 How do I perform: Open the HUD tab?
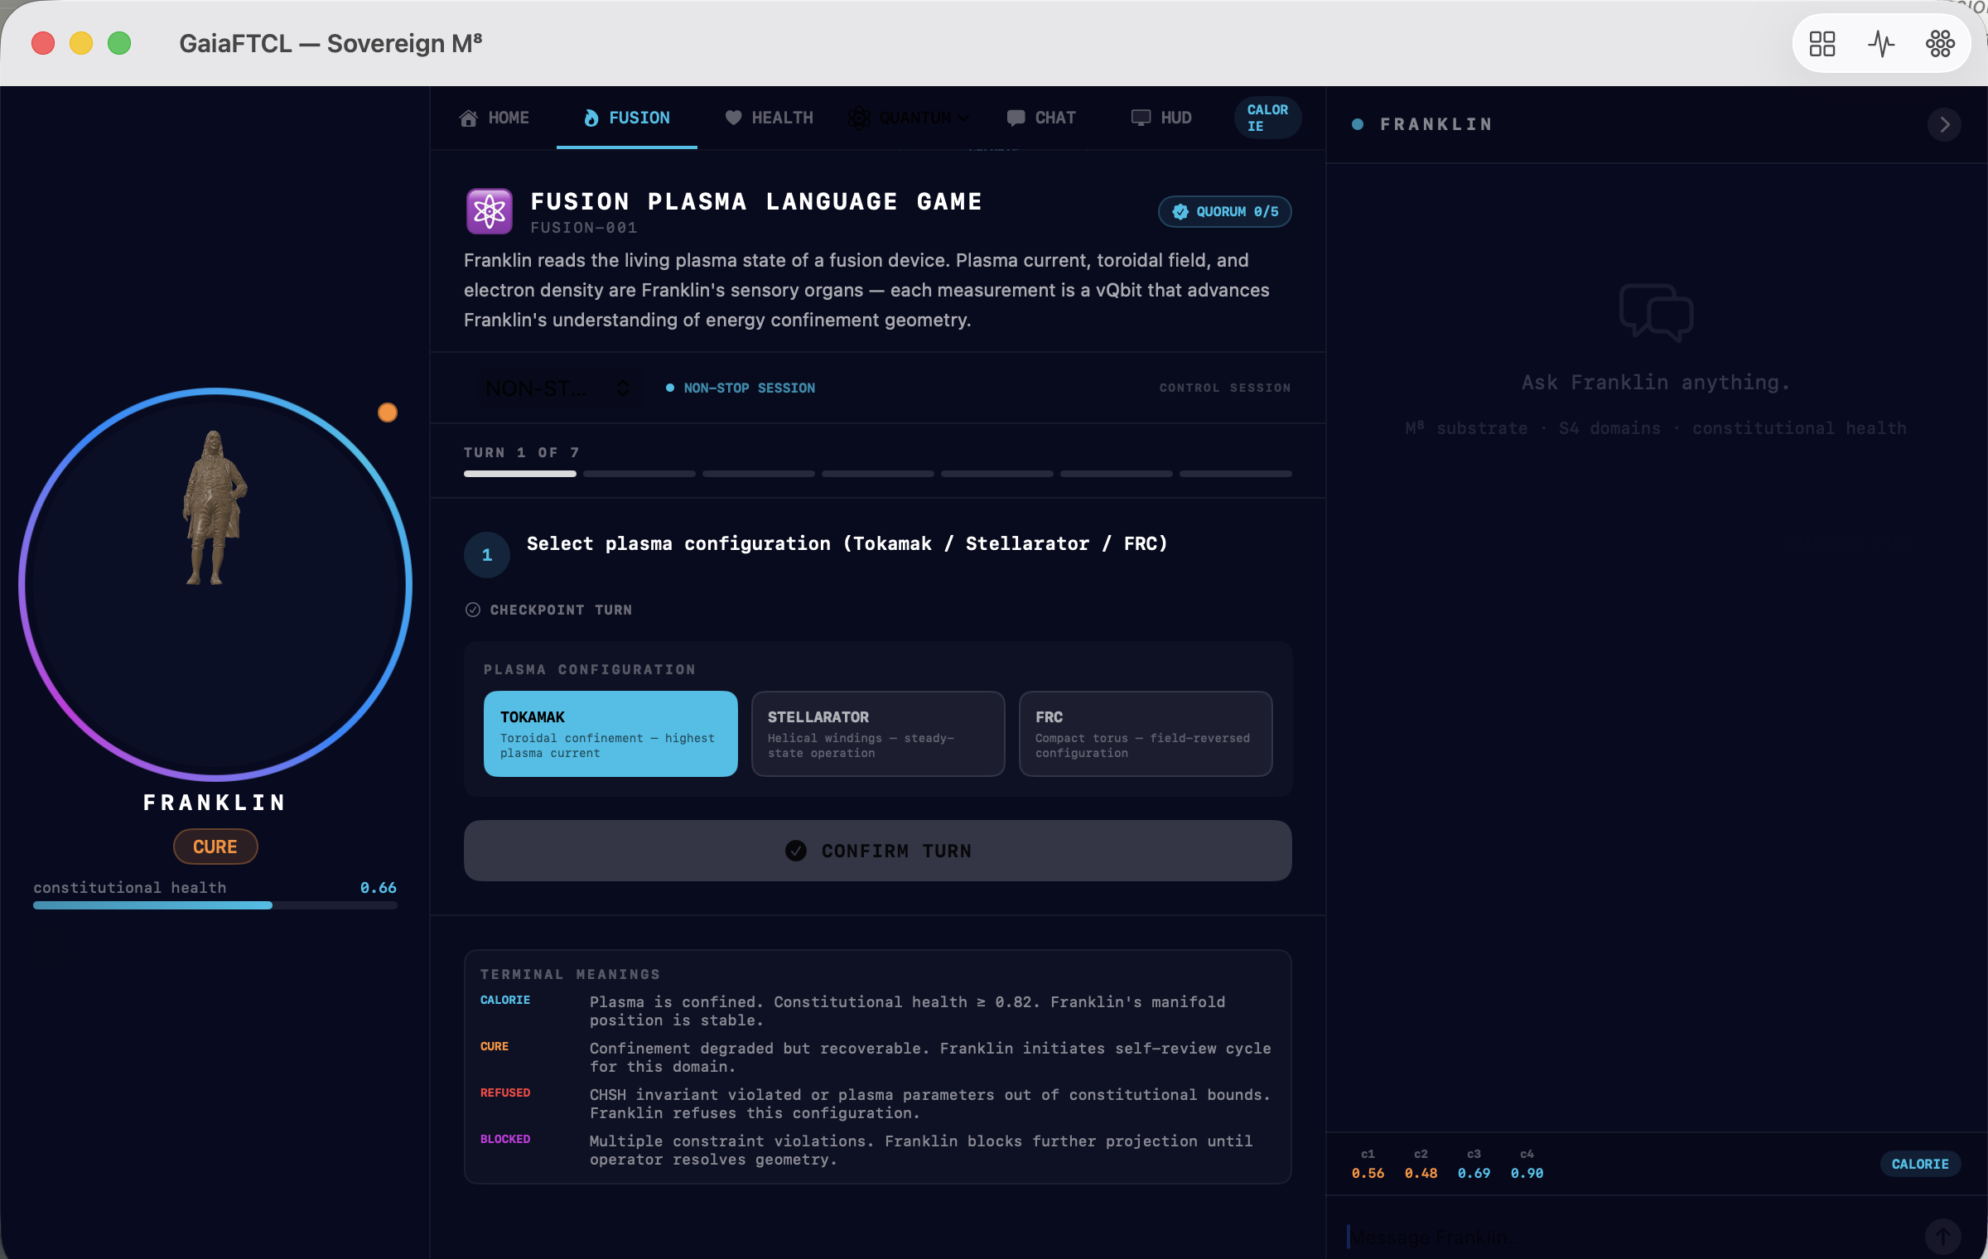pyautogui.click(x=1161, y=118)
